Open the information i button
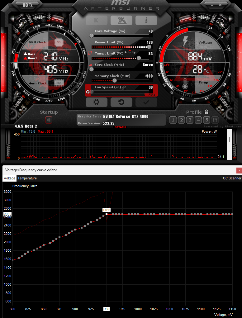Viewport: 242px width, 318px height. [x=146, y=20]
